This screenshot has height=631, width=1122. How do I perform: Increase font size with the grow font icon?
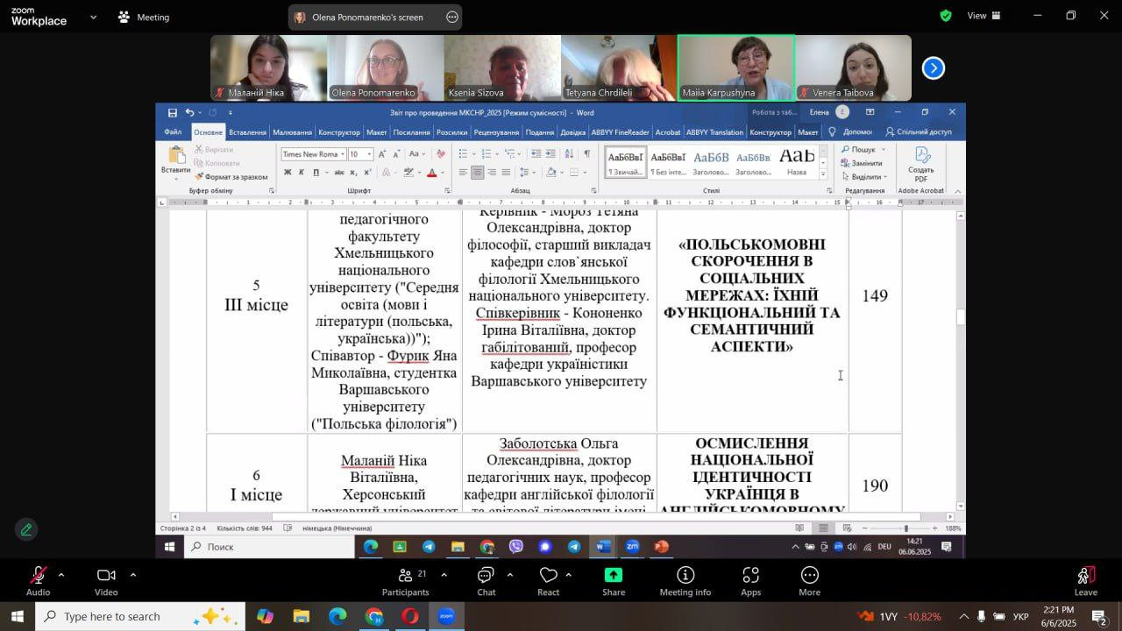[383, 154]
